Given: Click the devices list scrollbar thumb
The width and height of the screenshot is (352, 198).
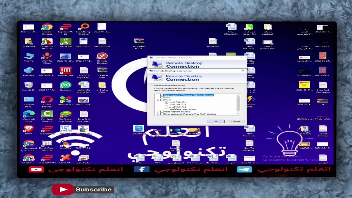Looking at the screenshot, I should point(238,103).
